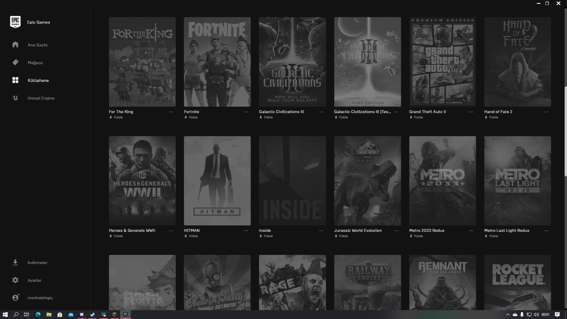
Task: Switch to Discord in the taskbar
Action: (x=82, y=314)
